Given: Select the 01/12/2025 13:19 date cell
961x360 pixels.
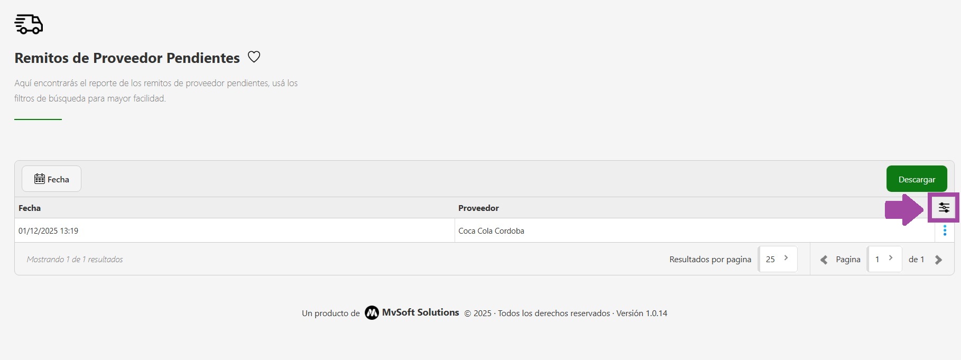Looking at the screenshot, I should [x=49, y=231].
